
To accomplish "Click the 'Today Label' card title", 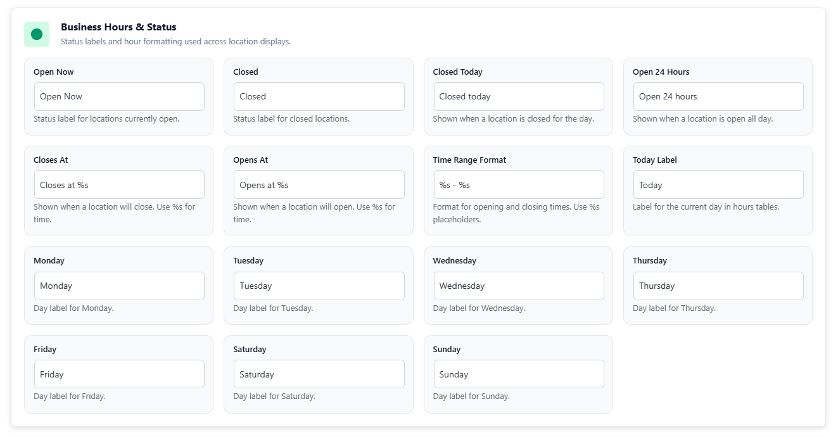I will pyautogui.click(x=655, y=160).
